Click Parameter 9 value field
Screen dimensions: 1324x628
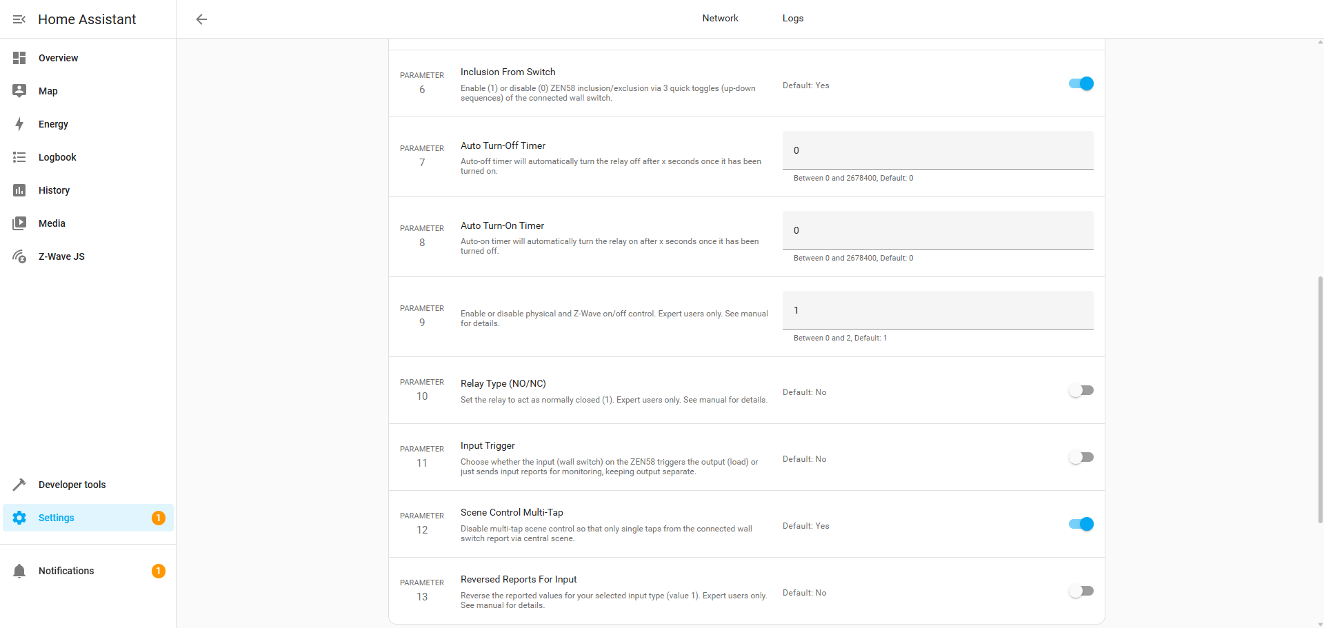938,310
